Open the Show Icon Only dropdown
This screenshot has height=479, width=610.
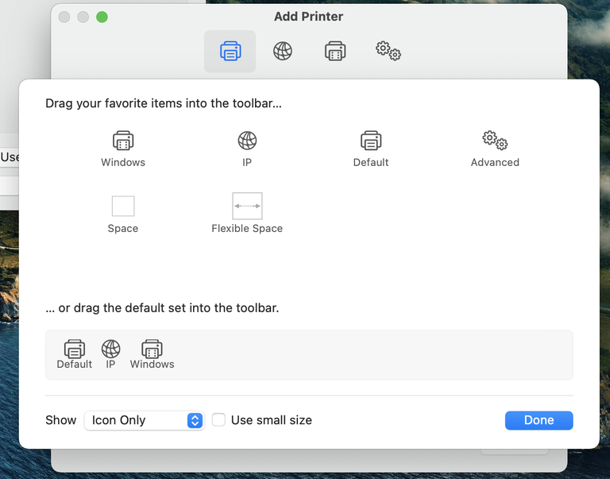(144, 420)
